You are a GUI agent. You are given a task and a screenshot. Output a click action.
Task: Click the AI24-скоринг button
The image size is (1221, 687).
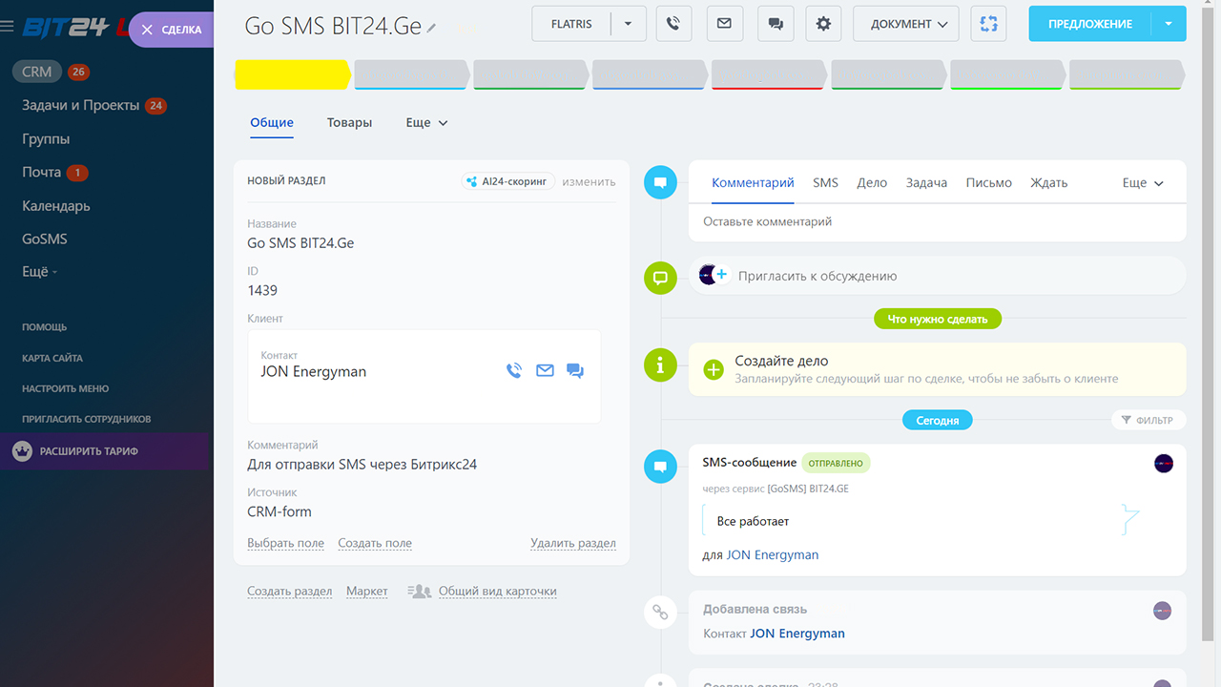tap(507, 181)
